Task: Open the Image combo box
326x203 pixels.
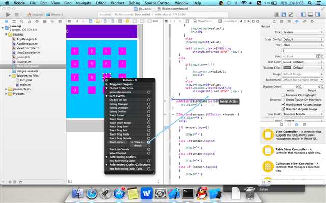Action: pos(303,74)
